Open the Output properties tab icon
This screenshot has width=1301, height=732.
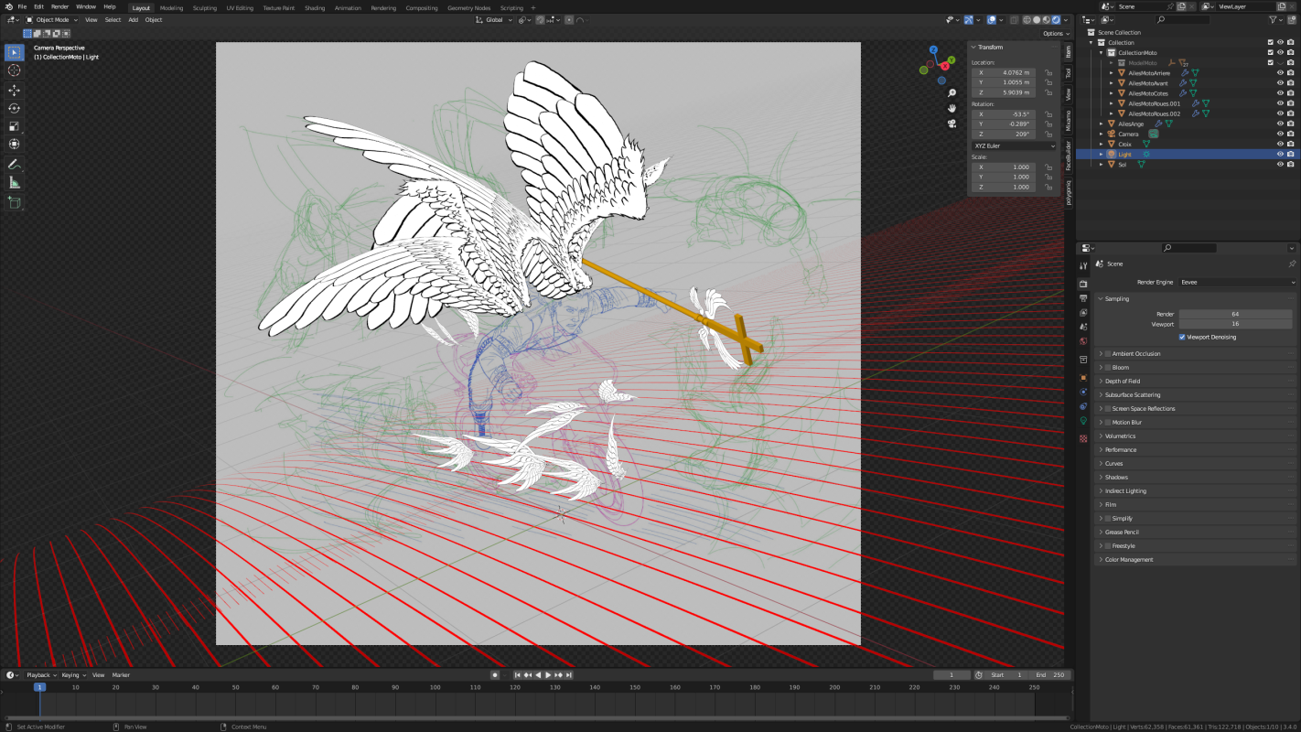coord(1083,297)
